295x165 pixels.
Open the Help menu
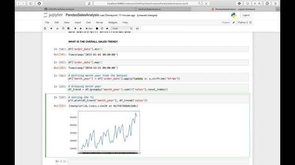pos(125,22)
